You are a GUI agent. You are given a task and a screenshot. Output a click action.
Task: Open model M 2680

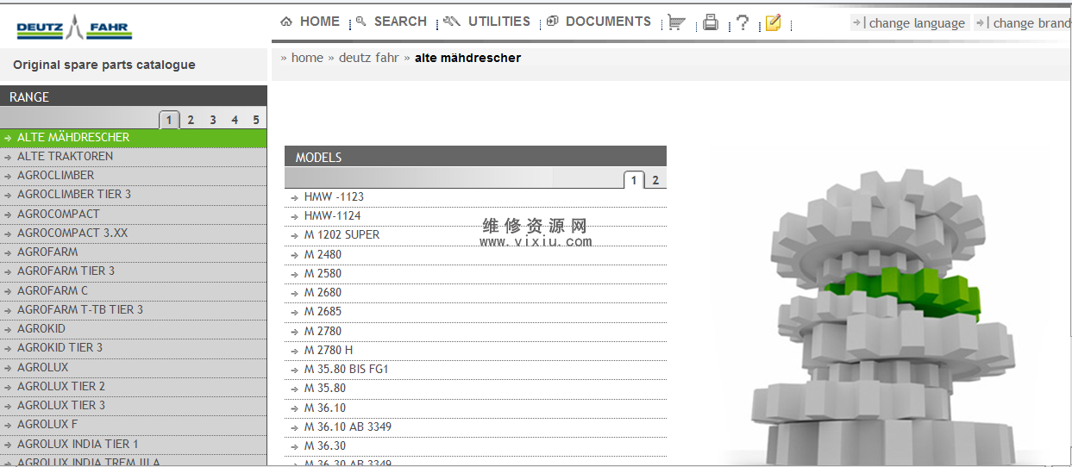tap(475, 293)
